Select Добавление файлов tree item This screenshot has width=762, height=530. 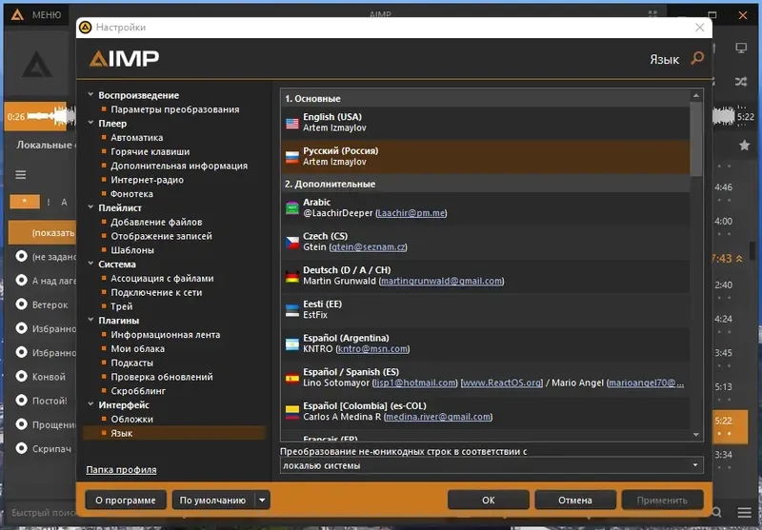pos(156,222)
